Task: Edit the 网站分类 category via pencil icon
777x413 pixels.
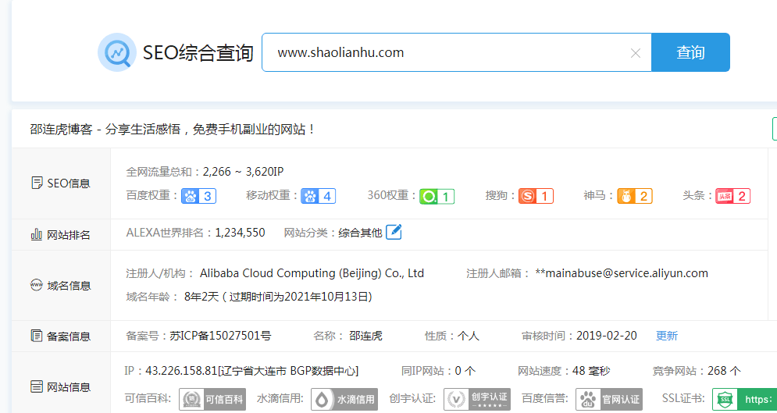Action: click(x=394, y=232)
